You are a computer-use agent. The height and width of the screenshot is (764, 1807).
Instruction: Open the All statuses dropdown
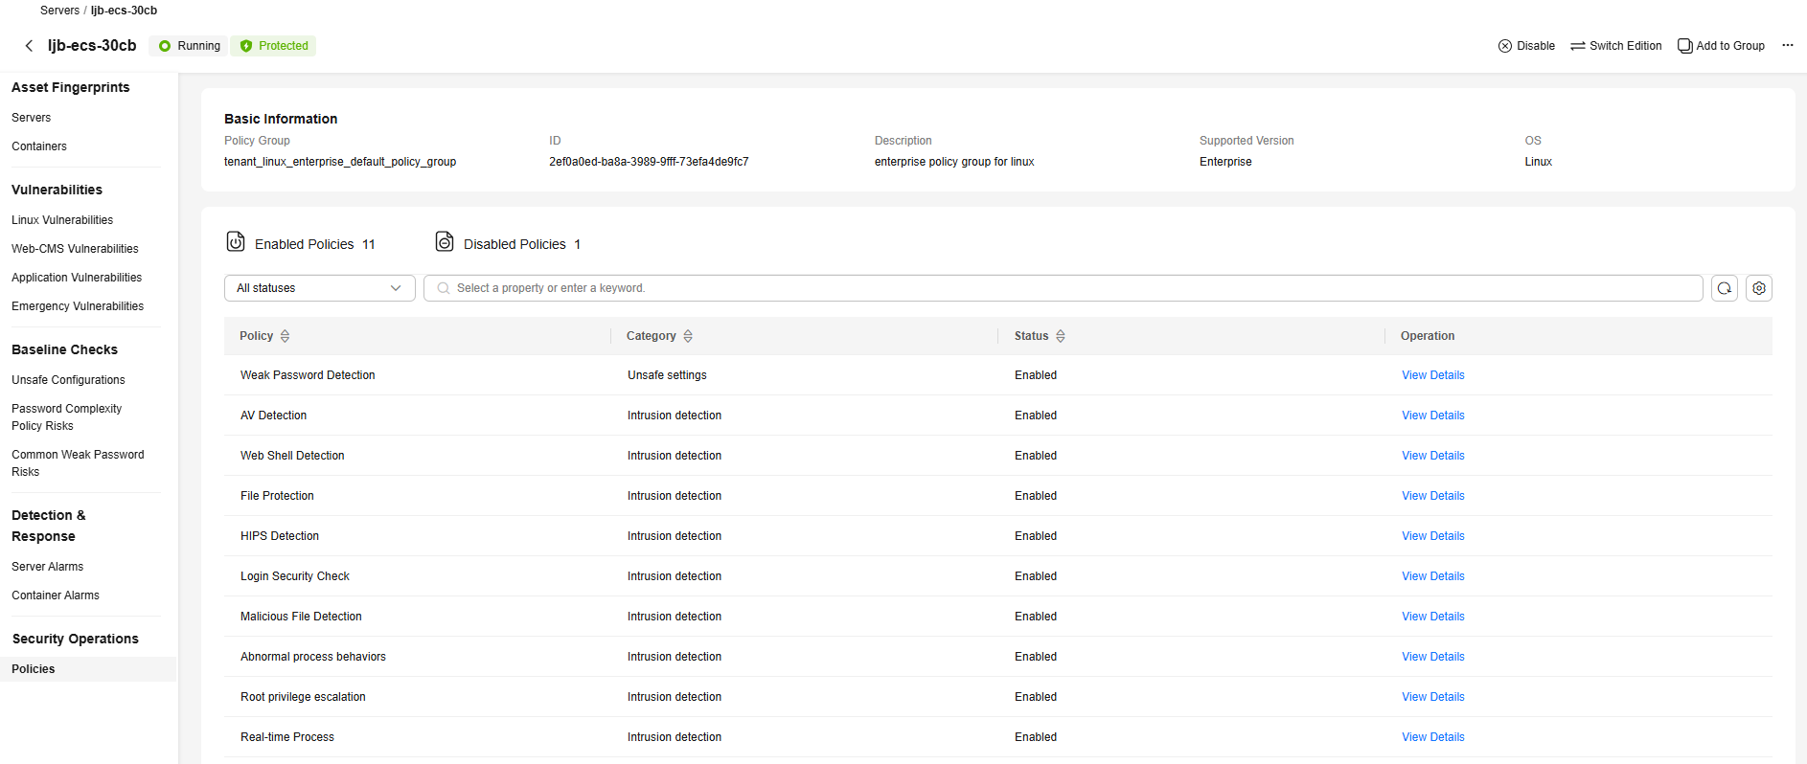pos(319,288)
